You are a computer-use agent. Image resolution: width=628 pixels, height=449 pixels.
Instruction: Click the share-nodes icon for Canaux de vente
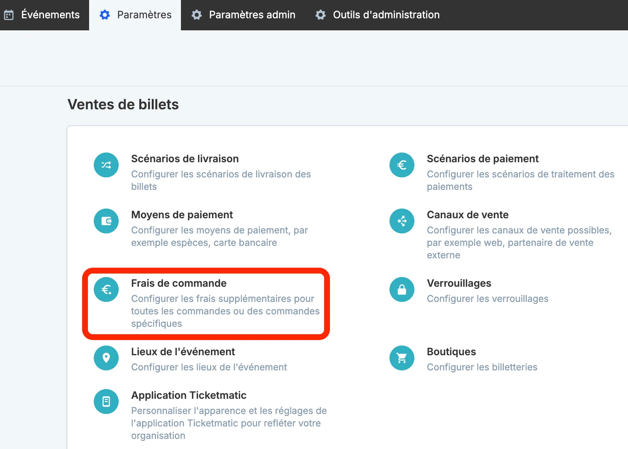pyautogui.click(x=402, y=221)
